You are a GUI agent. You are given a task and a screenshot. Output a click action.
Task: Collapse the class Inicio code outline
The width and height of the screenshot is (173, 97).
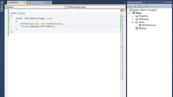[10, 13]
